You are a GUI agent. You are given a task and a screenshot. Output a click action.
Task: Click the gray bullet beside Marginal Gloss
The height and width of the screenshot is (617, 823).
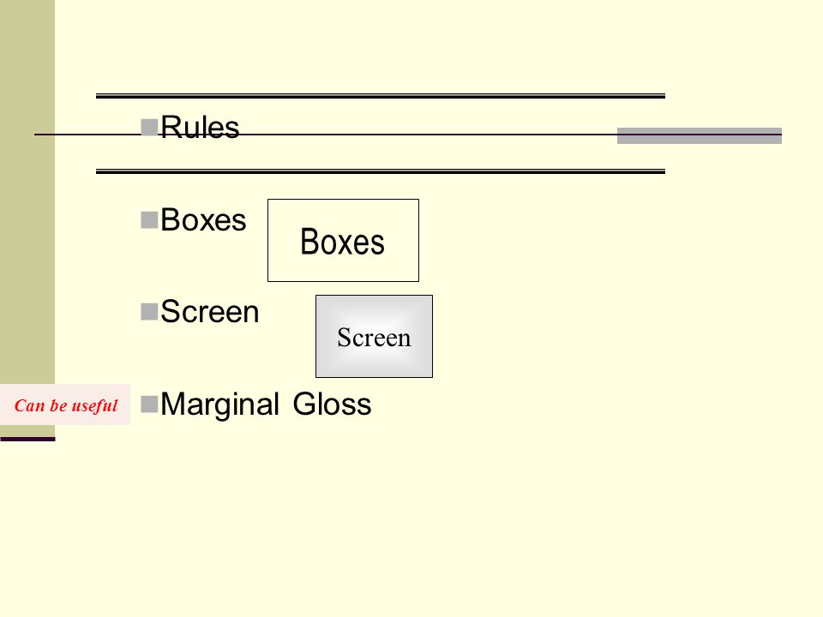(x=149, y=404)
